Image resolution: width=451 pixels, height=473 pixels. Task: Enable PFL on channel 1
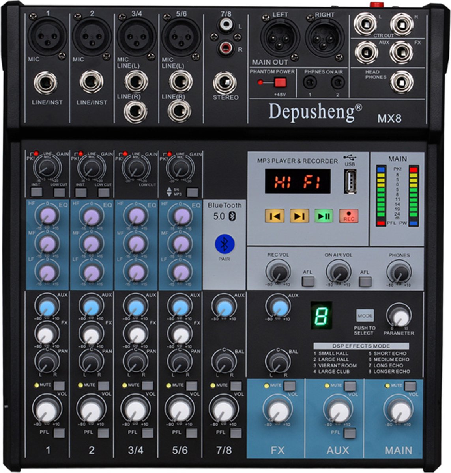pos(59,433)
